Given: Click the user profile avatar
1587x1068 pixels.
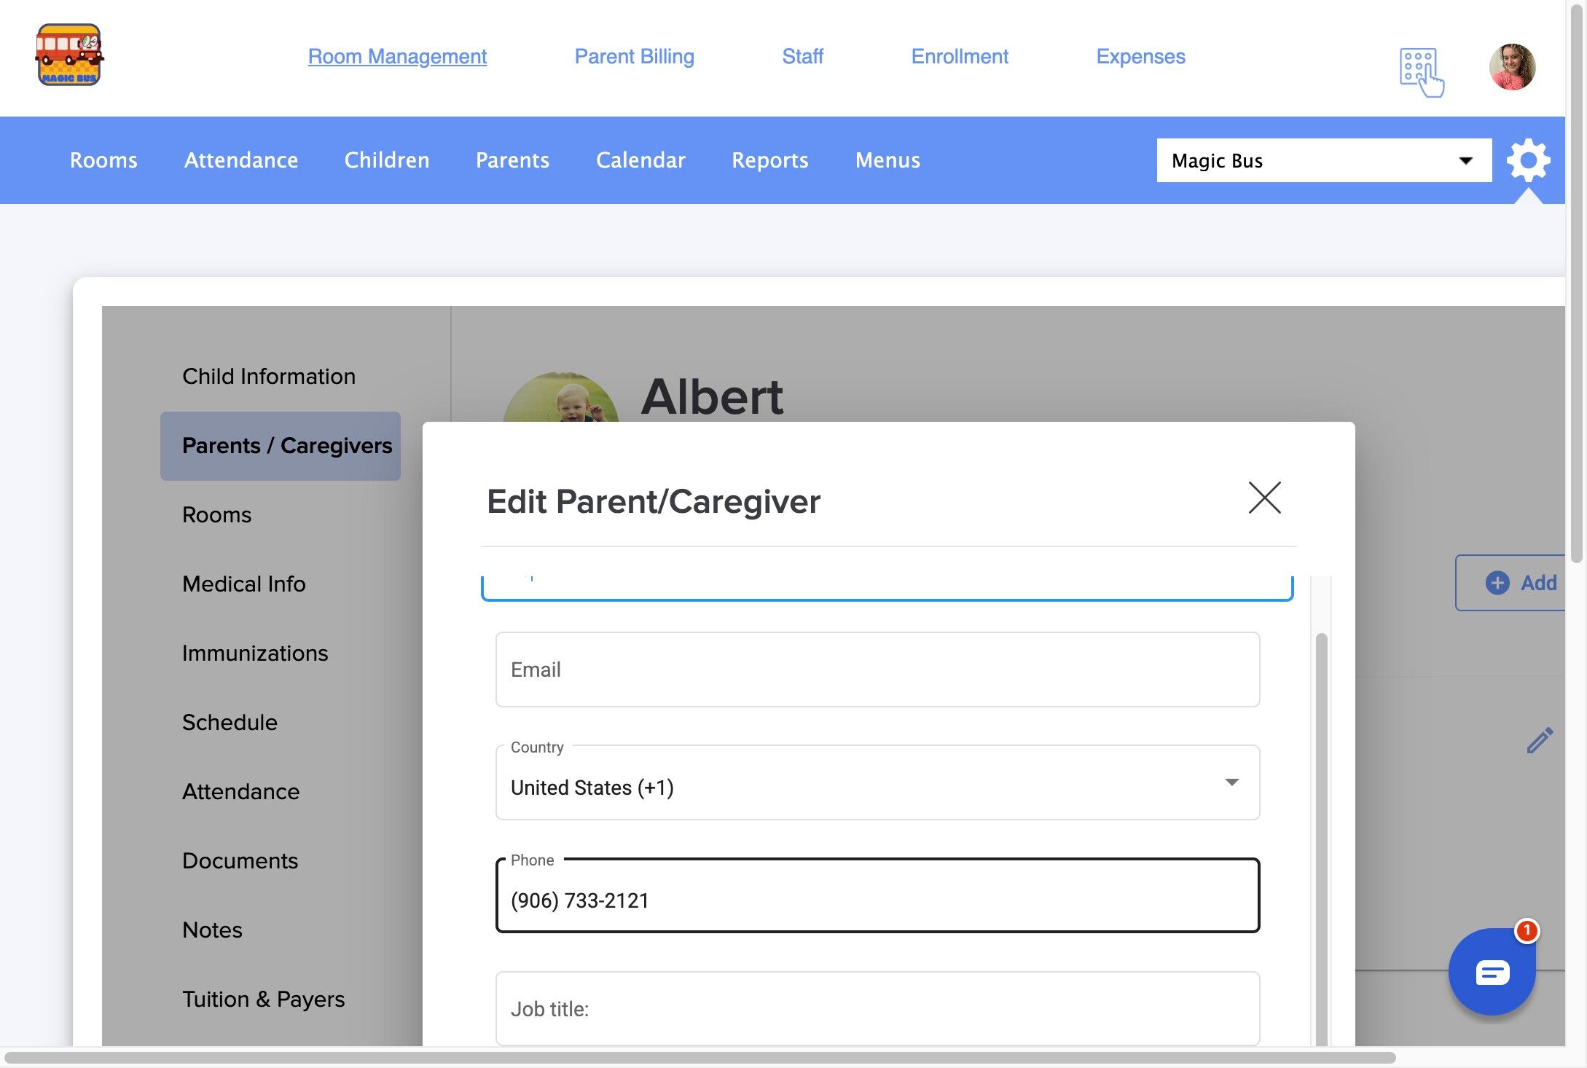Looking at the screenshot, I should point(1512,67).
